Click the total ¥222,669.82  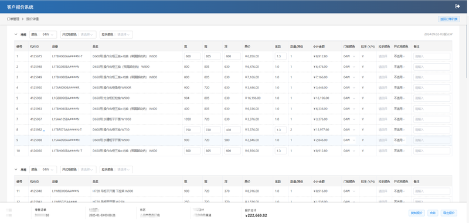[x=256, y=215]
